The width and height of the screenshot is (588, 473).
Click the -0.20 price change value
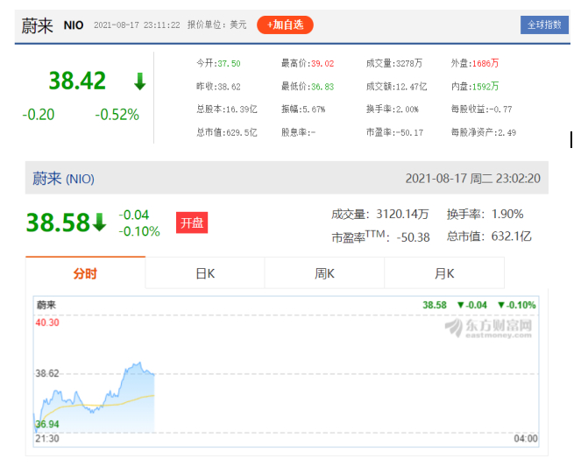coord(39,115)
